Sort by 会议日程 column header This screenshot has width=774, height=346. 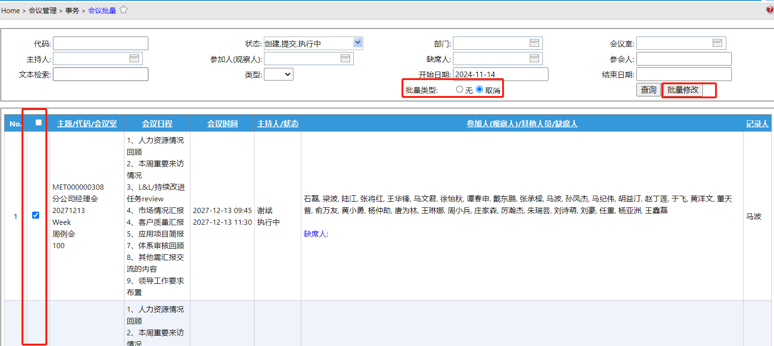click(x=157, y=124)
